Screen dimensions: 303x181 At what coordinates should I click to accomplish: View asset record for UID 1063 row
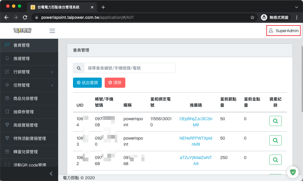point(275,140)
